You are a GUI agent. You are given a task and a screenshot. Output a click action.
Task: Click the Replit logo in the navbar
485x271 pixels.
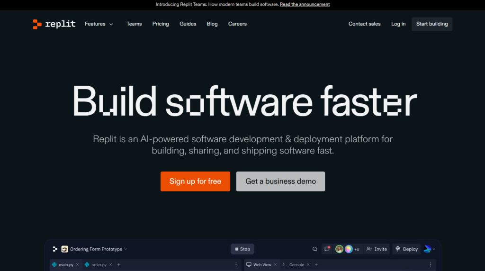[54, 24]
